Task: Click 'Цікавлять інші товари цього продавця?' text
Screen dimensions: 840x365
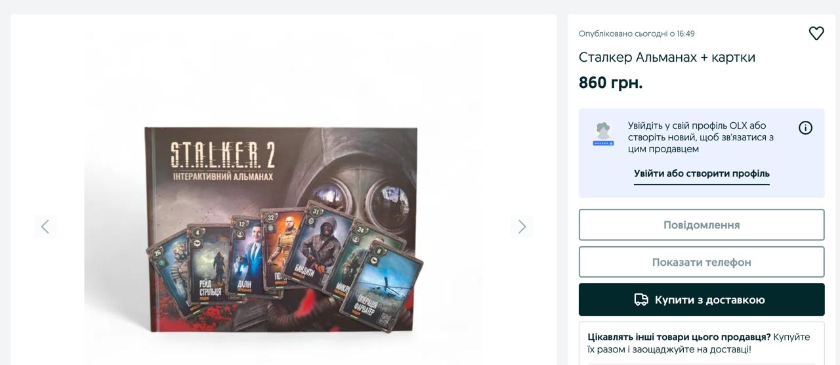Action: tap(679, 337)
